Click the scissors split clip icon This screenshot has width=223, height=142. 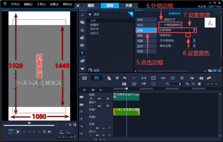(70, 125)
